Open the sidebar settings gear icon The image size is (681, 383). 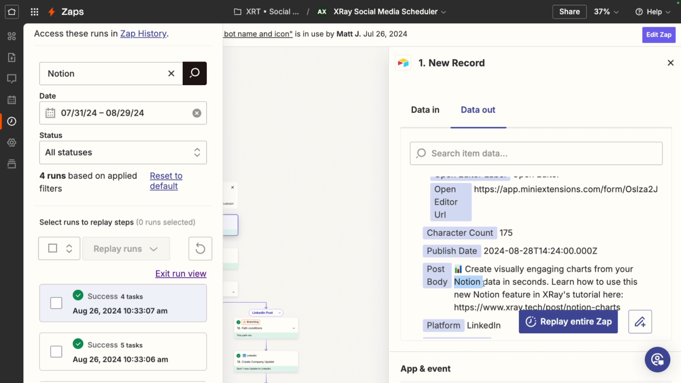click(x=12, y=143)
